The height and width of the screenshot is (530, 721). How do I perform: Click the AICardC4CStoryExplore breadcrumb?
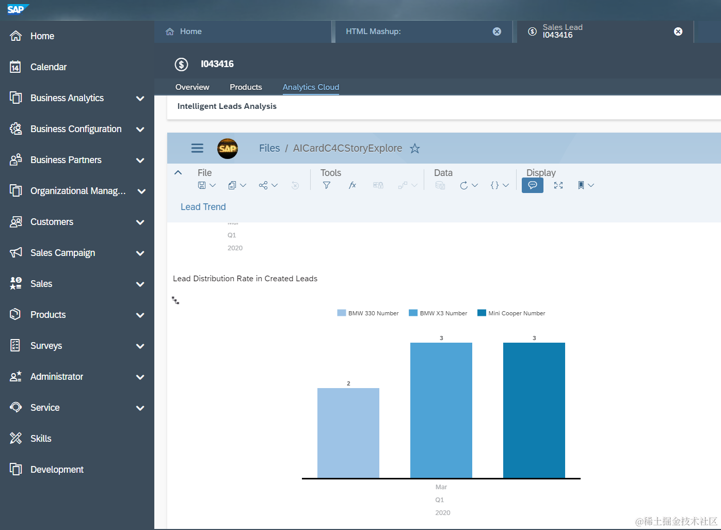click(347, 148)
